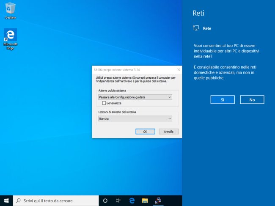Viewport: 275px width, 206px height.
Task: Open Task View from the taskbar
Action: (x=118, y=201)
